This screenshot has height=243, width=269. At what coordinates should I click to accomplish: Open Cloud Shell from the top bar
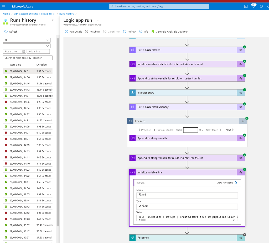pyautogui.click(x=246, y=6)
